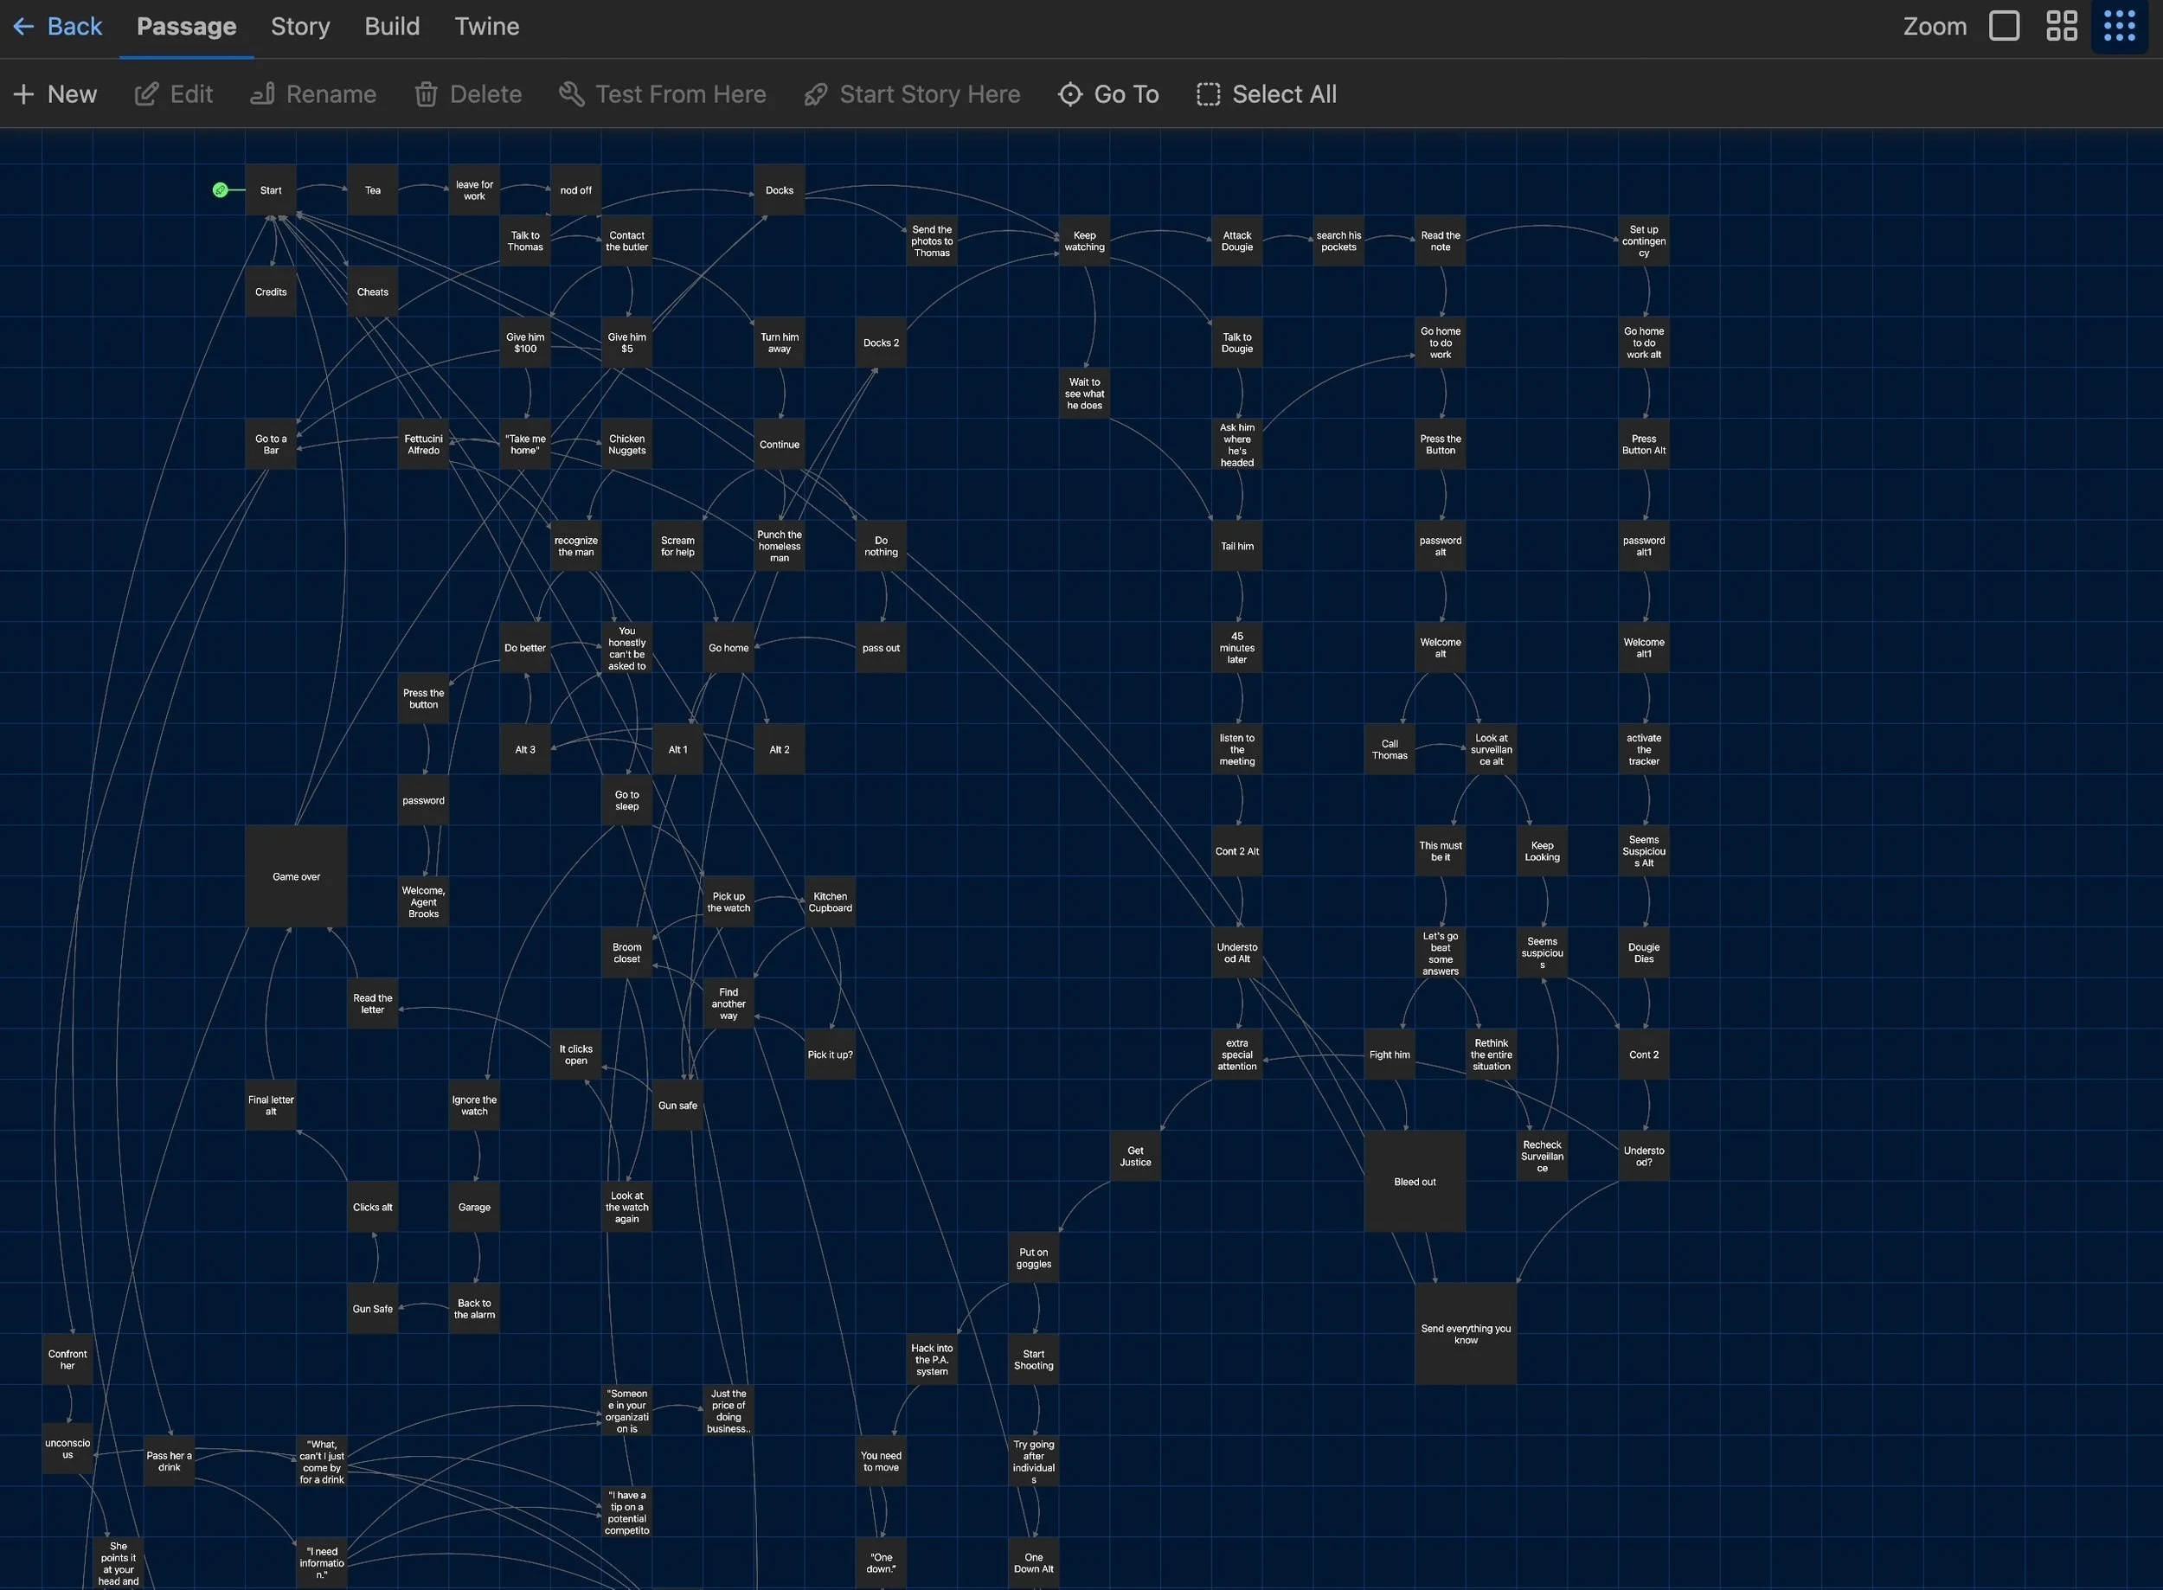
Task: Click the New passage plus icon
Action: tap(24, 94)
